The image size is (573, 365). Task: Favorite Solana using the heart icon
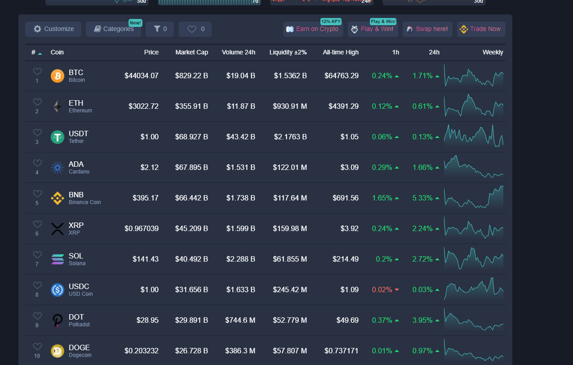coord(37,255)
